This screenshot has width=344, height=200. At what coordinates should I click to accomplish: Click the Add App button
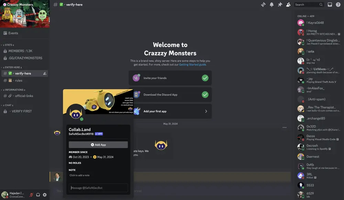[x=98, y=145]
